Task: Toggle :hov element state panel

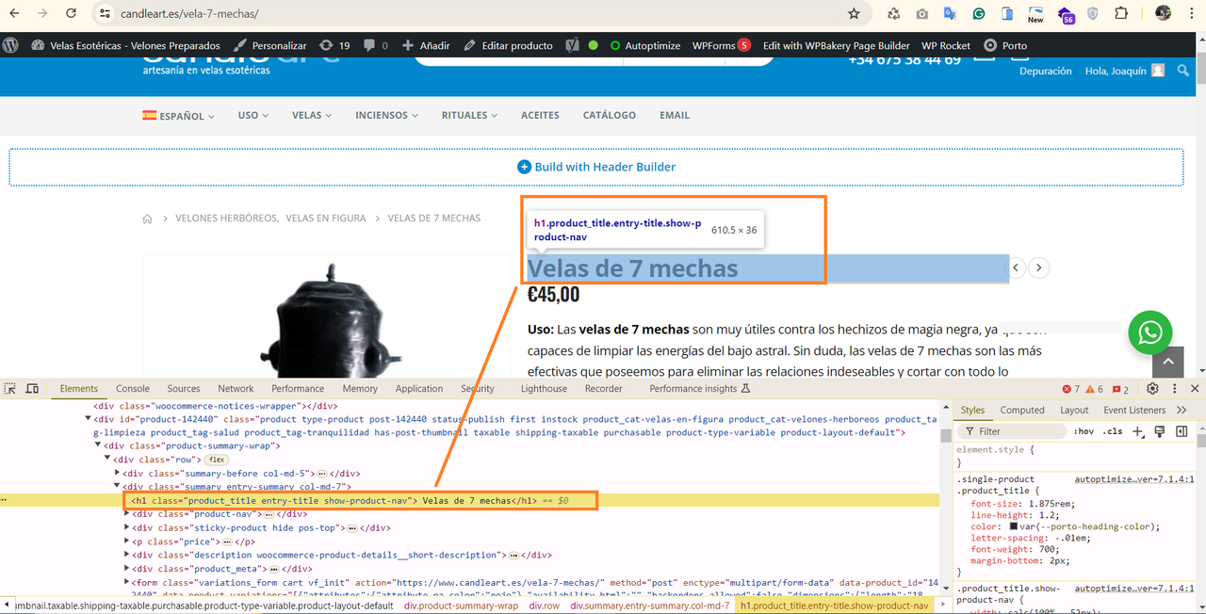Action: click(1084, 431)
